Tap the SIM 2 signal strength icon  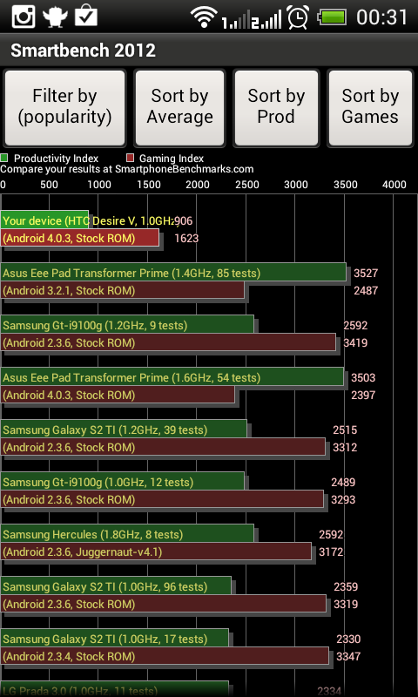(266, 18)
